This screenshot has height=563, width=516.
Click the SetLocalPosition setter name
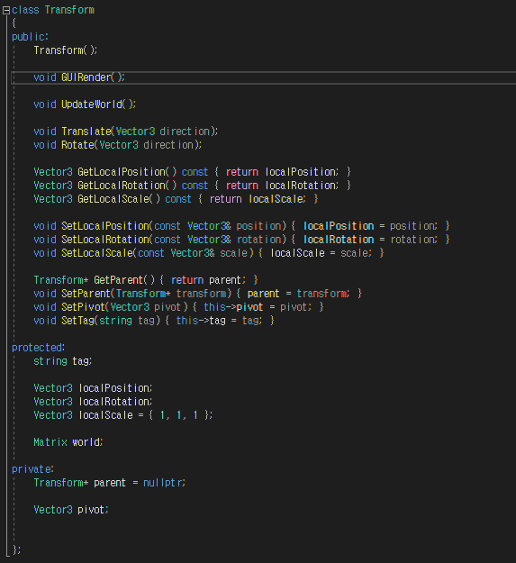click(105, 226)
